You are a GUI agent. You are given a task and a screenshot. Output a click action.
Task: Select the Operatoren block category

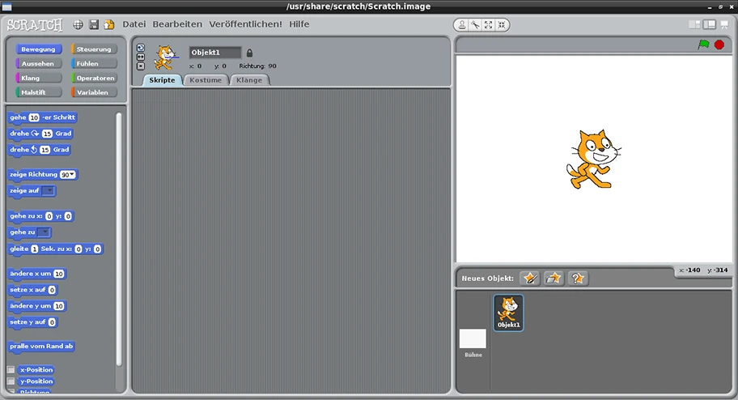pyautogui.click(x=94, y=79)
